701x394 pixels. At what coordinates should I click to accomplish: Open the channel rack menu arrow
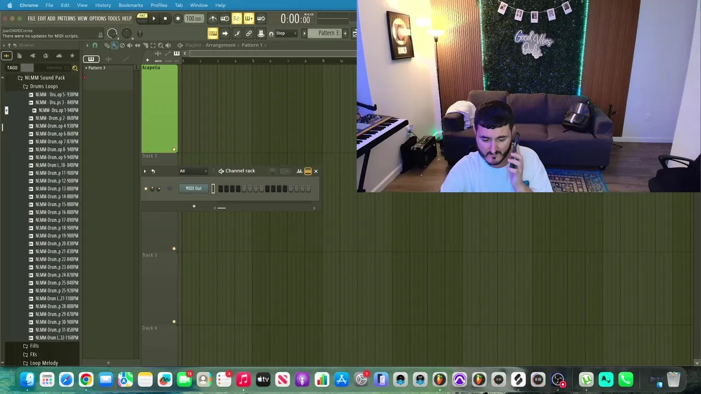[x=145, y=171]
